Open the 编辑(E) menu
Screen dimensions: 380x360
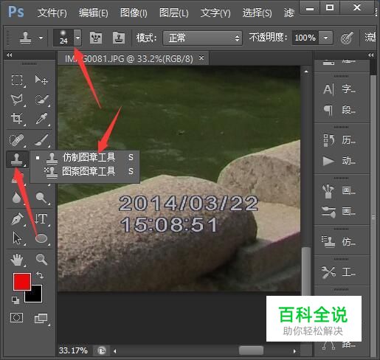point(94,13)
